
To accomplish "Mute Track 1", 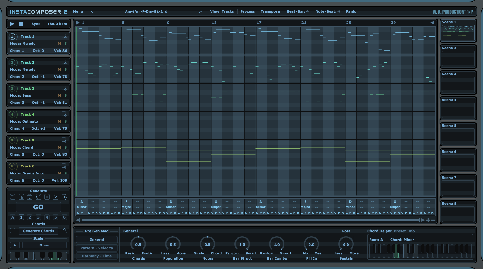I will pos(59,44).
